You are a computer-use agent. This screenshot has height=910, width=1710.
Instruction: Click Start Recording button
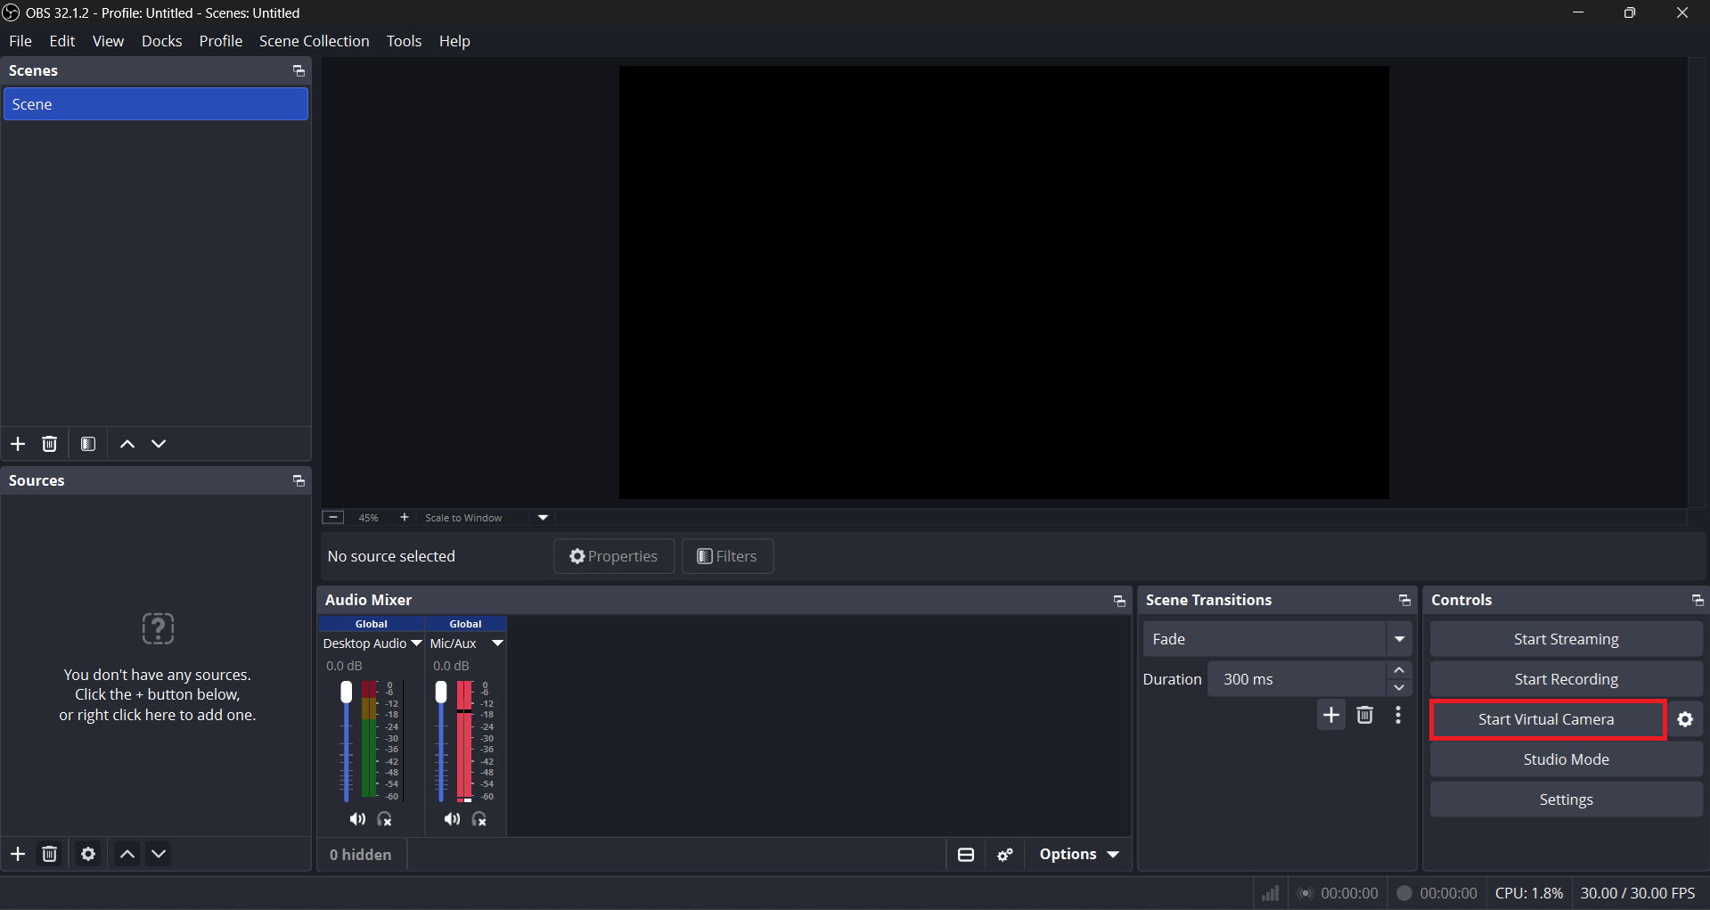[x=1567, y=679]
